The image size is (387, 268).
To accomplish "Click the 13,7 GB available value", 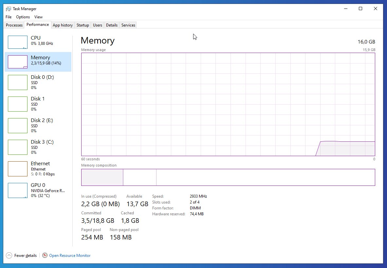I will (137, 204).
